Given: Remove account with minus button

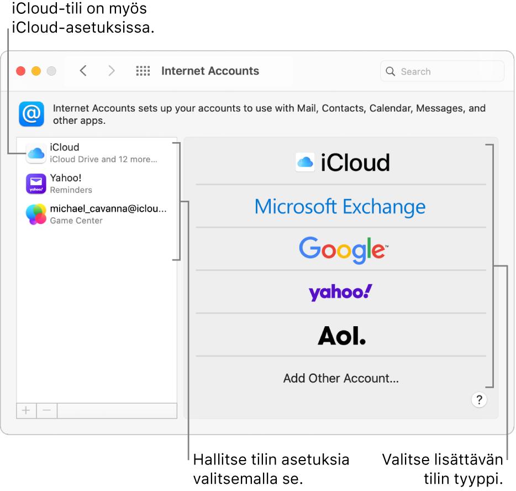Looking at the screenshot, I should click(x=47, y=410).
